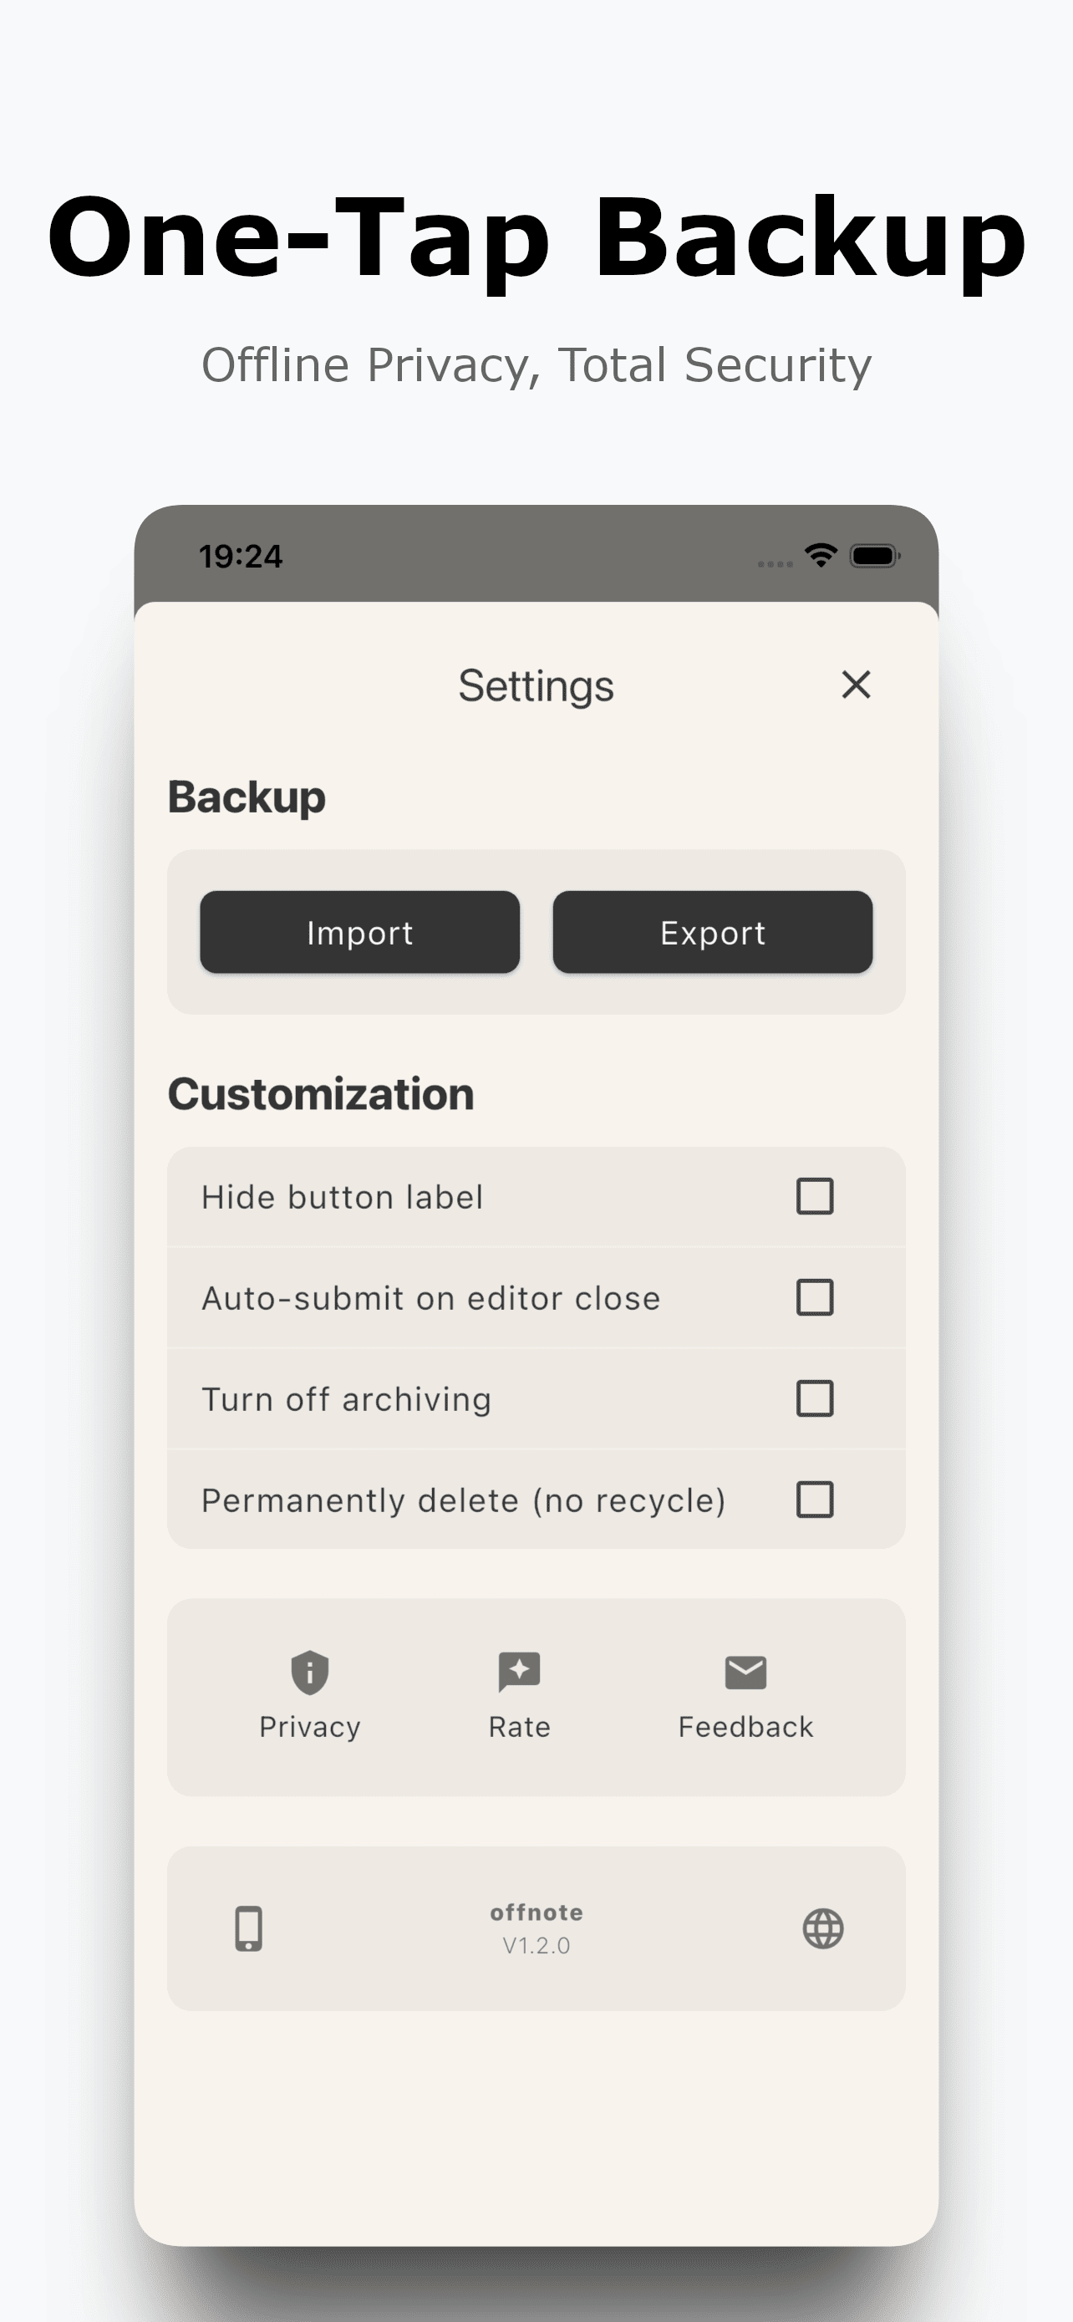Check Permanently delete (no recycle)

814,1499
